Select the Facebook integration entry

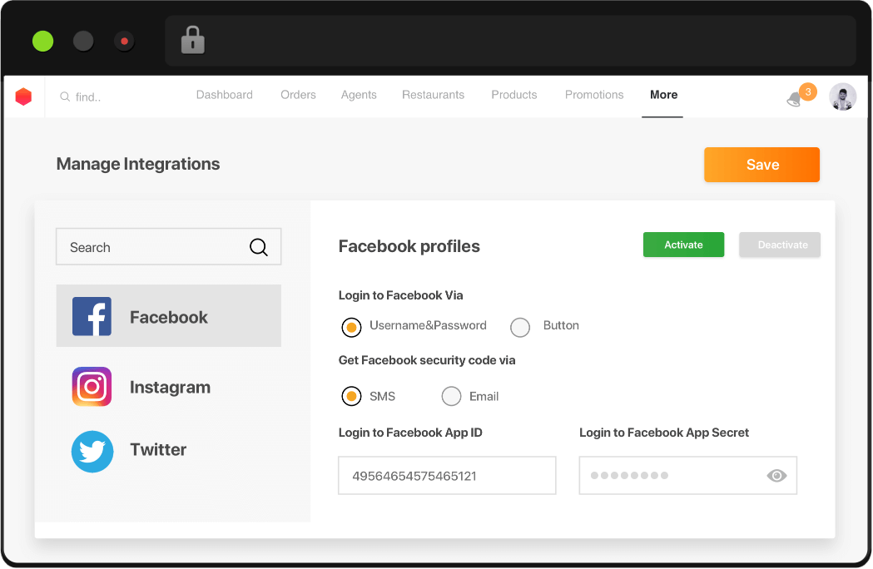pos(169,315)
